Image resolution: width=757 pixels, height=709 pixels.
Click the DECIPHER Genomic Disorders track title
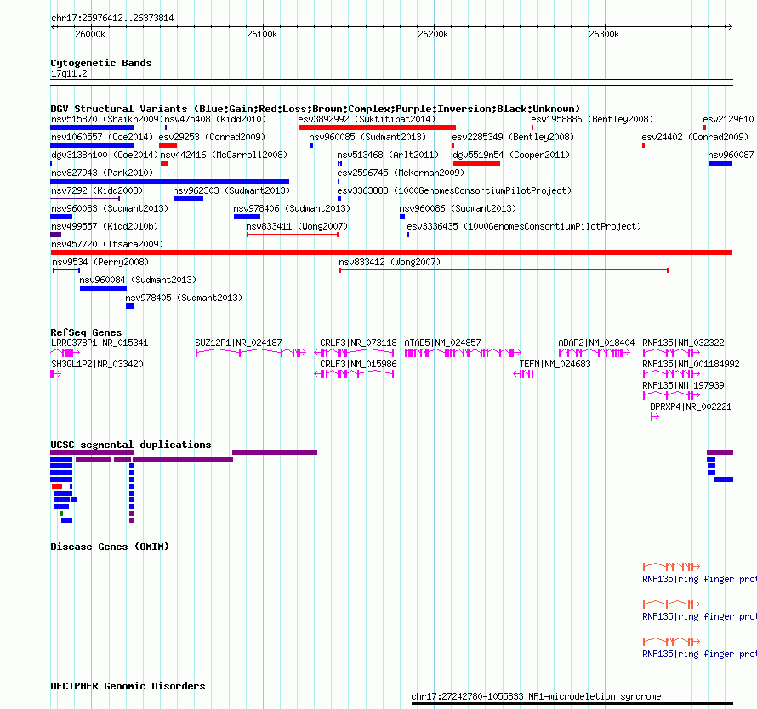click(128, 686)
